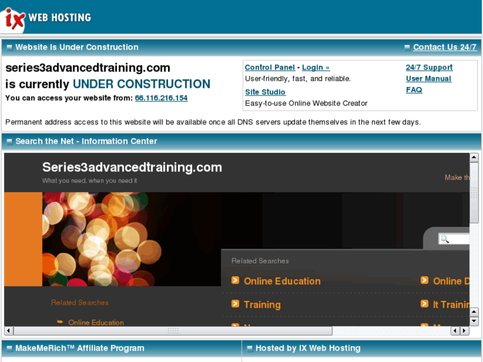This screenshot has height=362, width=483.
Task: Click the arrow icon beside Online D… link
Action: click(425, 280)
